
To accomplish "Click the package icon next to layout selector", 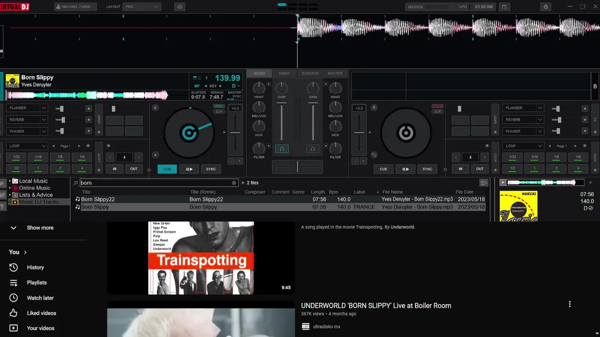I will (180, 7).
